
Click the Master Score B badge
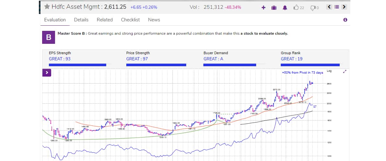tap(49, 37)
